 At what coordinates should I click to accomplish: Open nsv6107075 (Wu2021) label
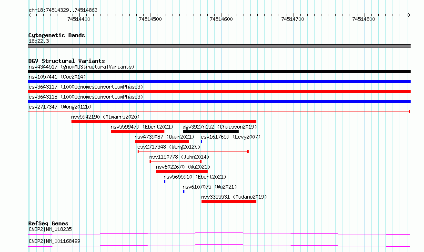pyautogui.click(x=210, y=187)
